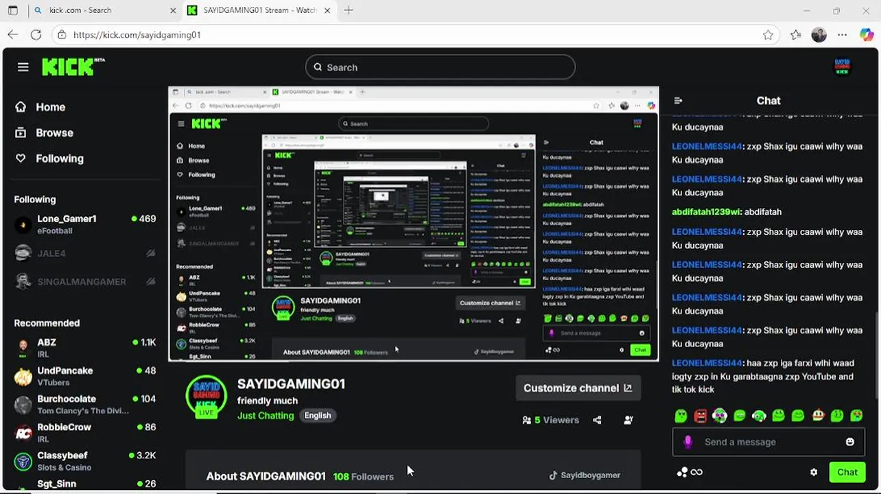
Task: Insert the purple-eyed headphones emote
Action: point(720,415)
